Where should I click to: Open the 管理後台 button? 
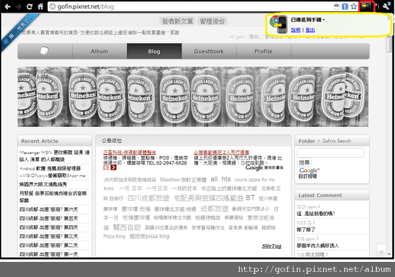212,22
